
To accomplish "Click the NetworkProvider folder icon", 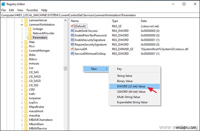I will point(30,33).
